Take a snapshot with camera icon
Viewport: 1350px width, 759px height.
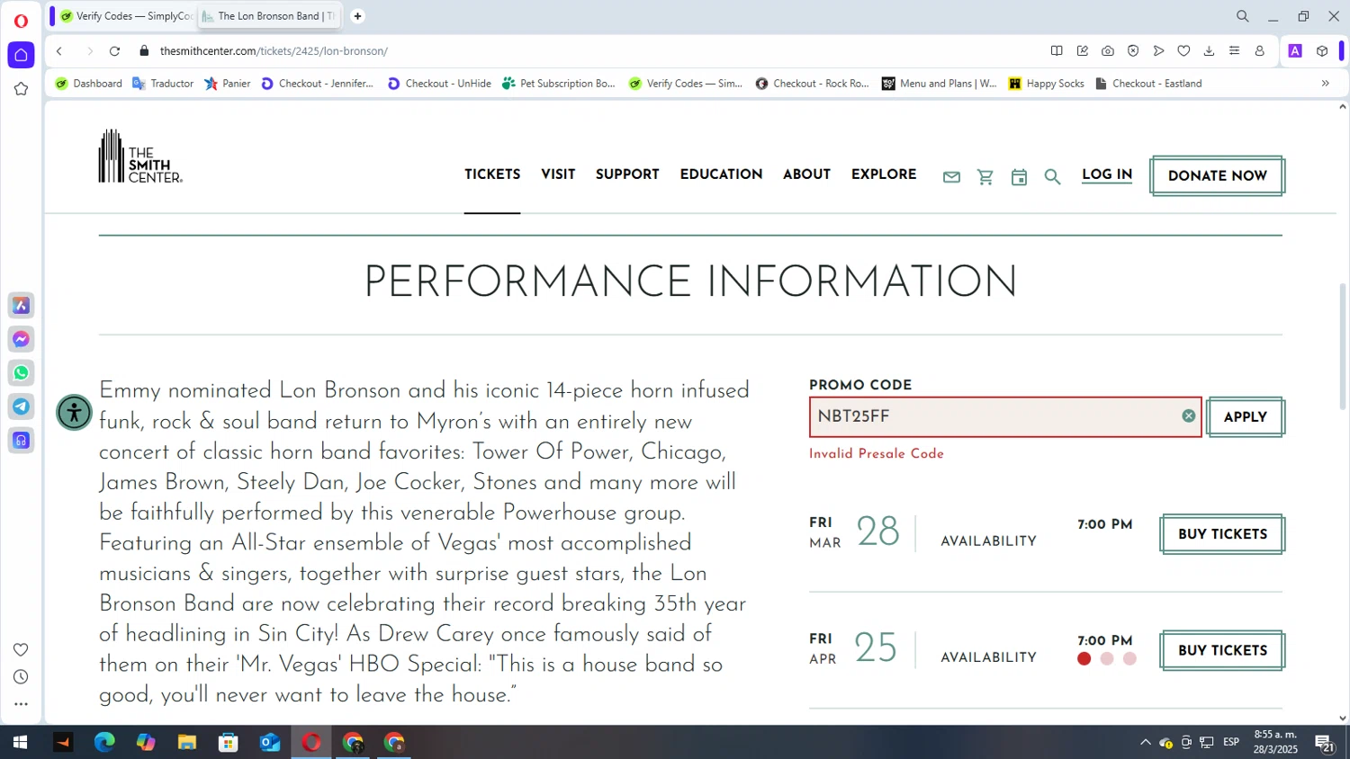click(x=1108, y=51)
